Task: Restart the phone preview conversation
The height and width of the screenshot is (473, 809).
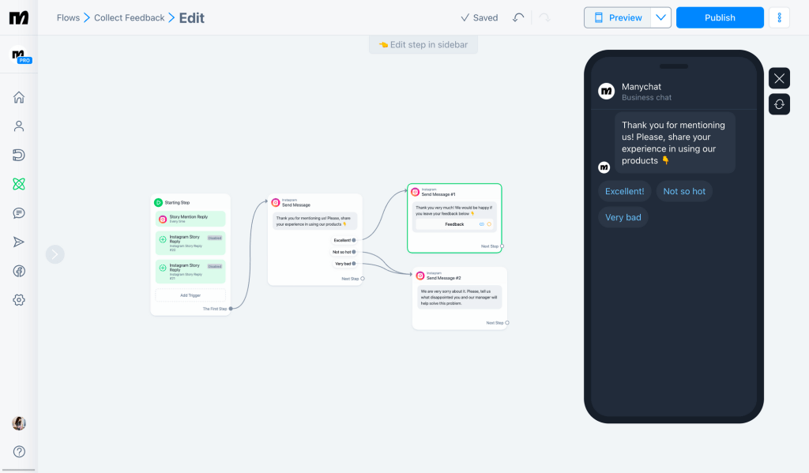Action: (x=779, y=104)
